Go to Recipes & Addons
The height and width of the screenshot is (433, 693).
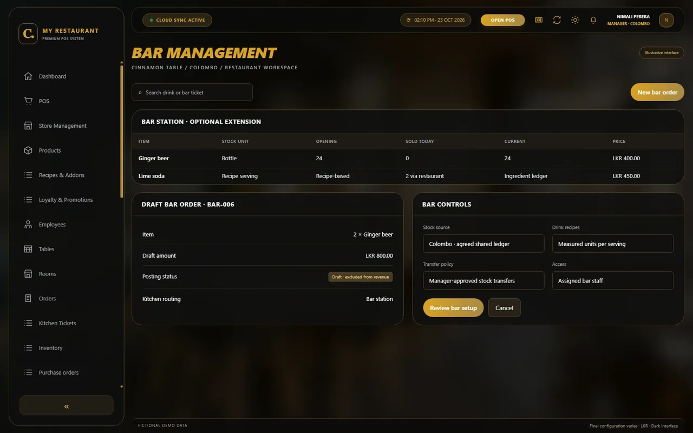(61, 175)
